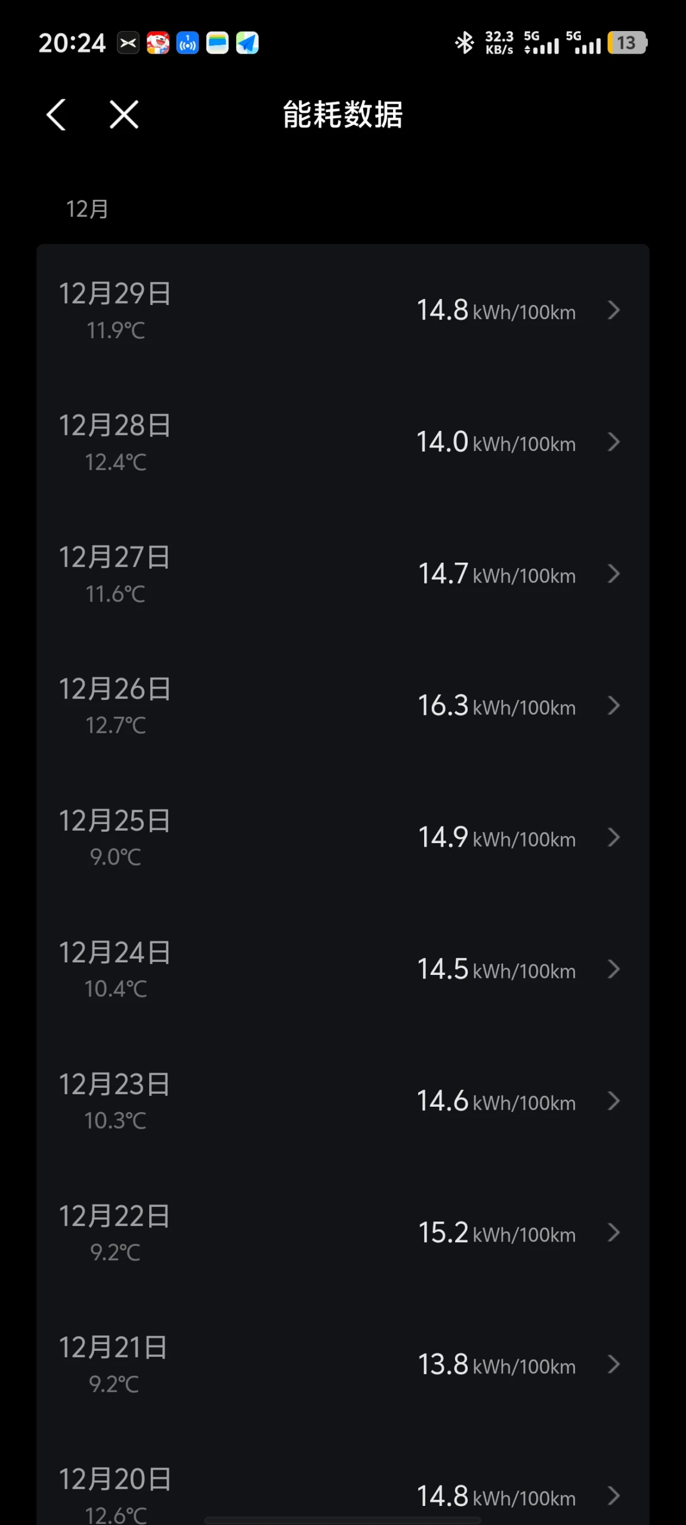Tap the Telegram notification icon
Screen dimensions: 686x1525
[x=247, y=43]
